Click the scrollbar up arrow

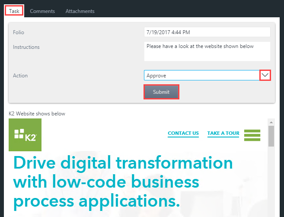coord(271,122)
